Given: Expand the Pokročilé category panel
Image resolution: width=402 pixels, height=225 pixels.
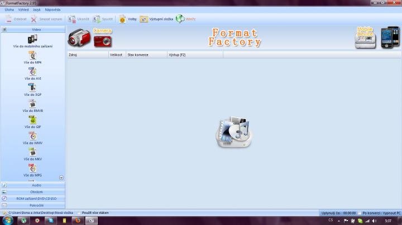Looking at the screenshot, I should click(33, 206).
